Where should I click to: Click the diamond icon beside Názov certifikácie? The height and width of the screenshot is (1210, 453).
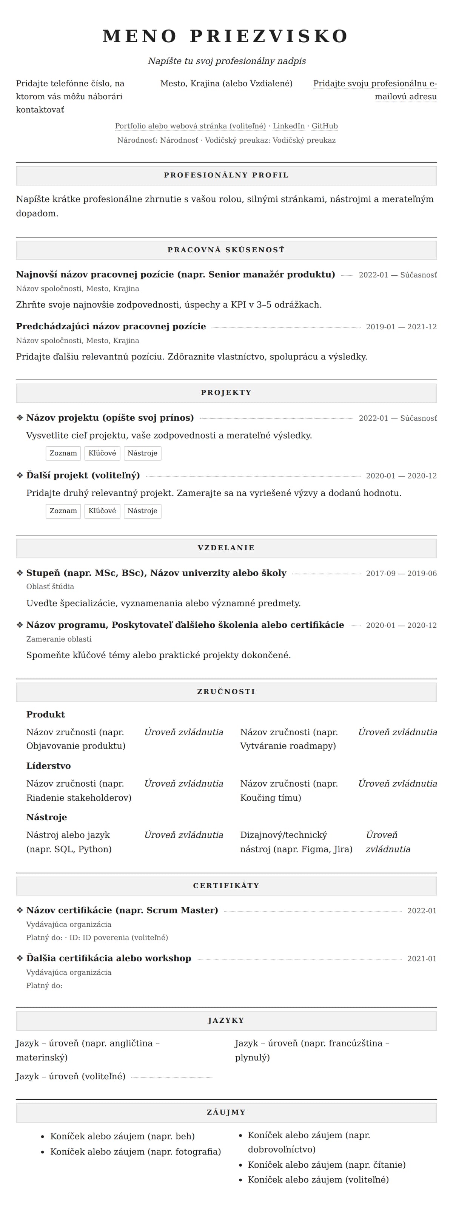click(x=20, y=910)
